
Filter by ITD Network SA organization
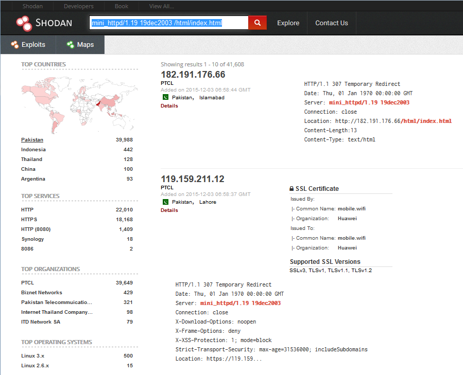tap(41, 322)
